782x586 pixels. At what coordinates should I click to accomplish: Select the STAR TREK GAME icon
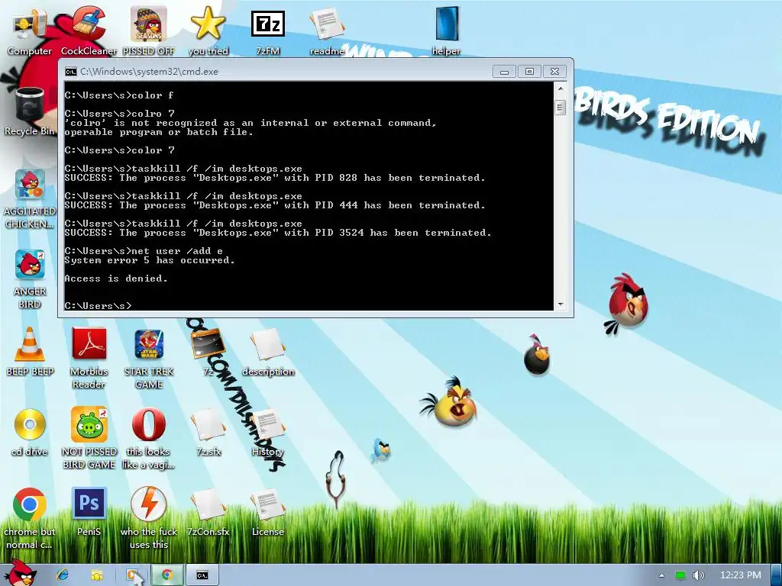click(x=149, y=358)
